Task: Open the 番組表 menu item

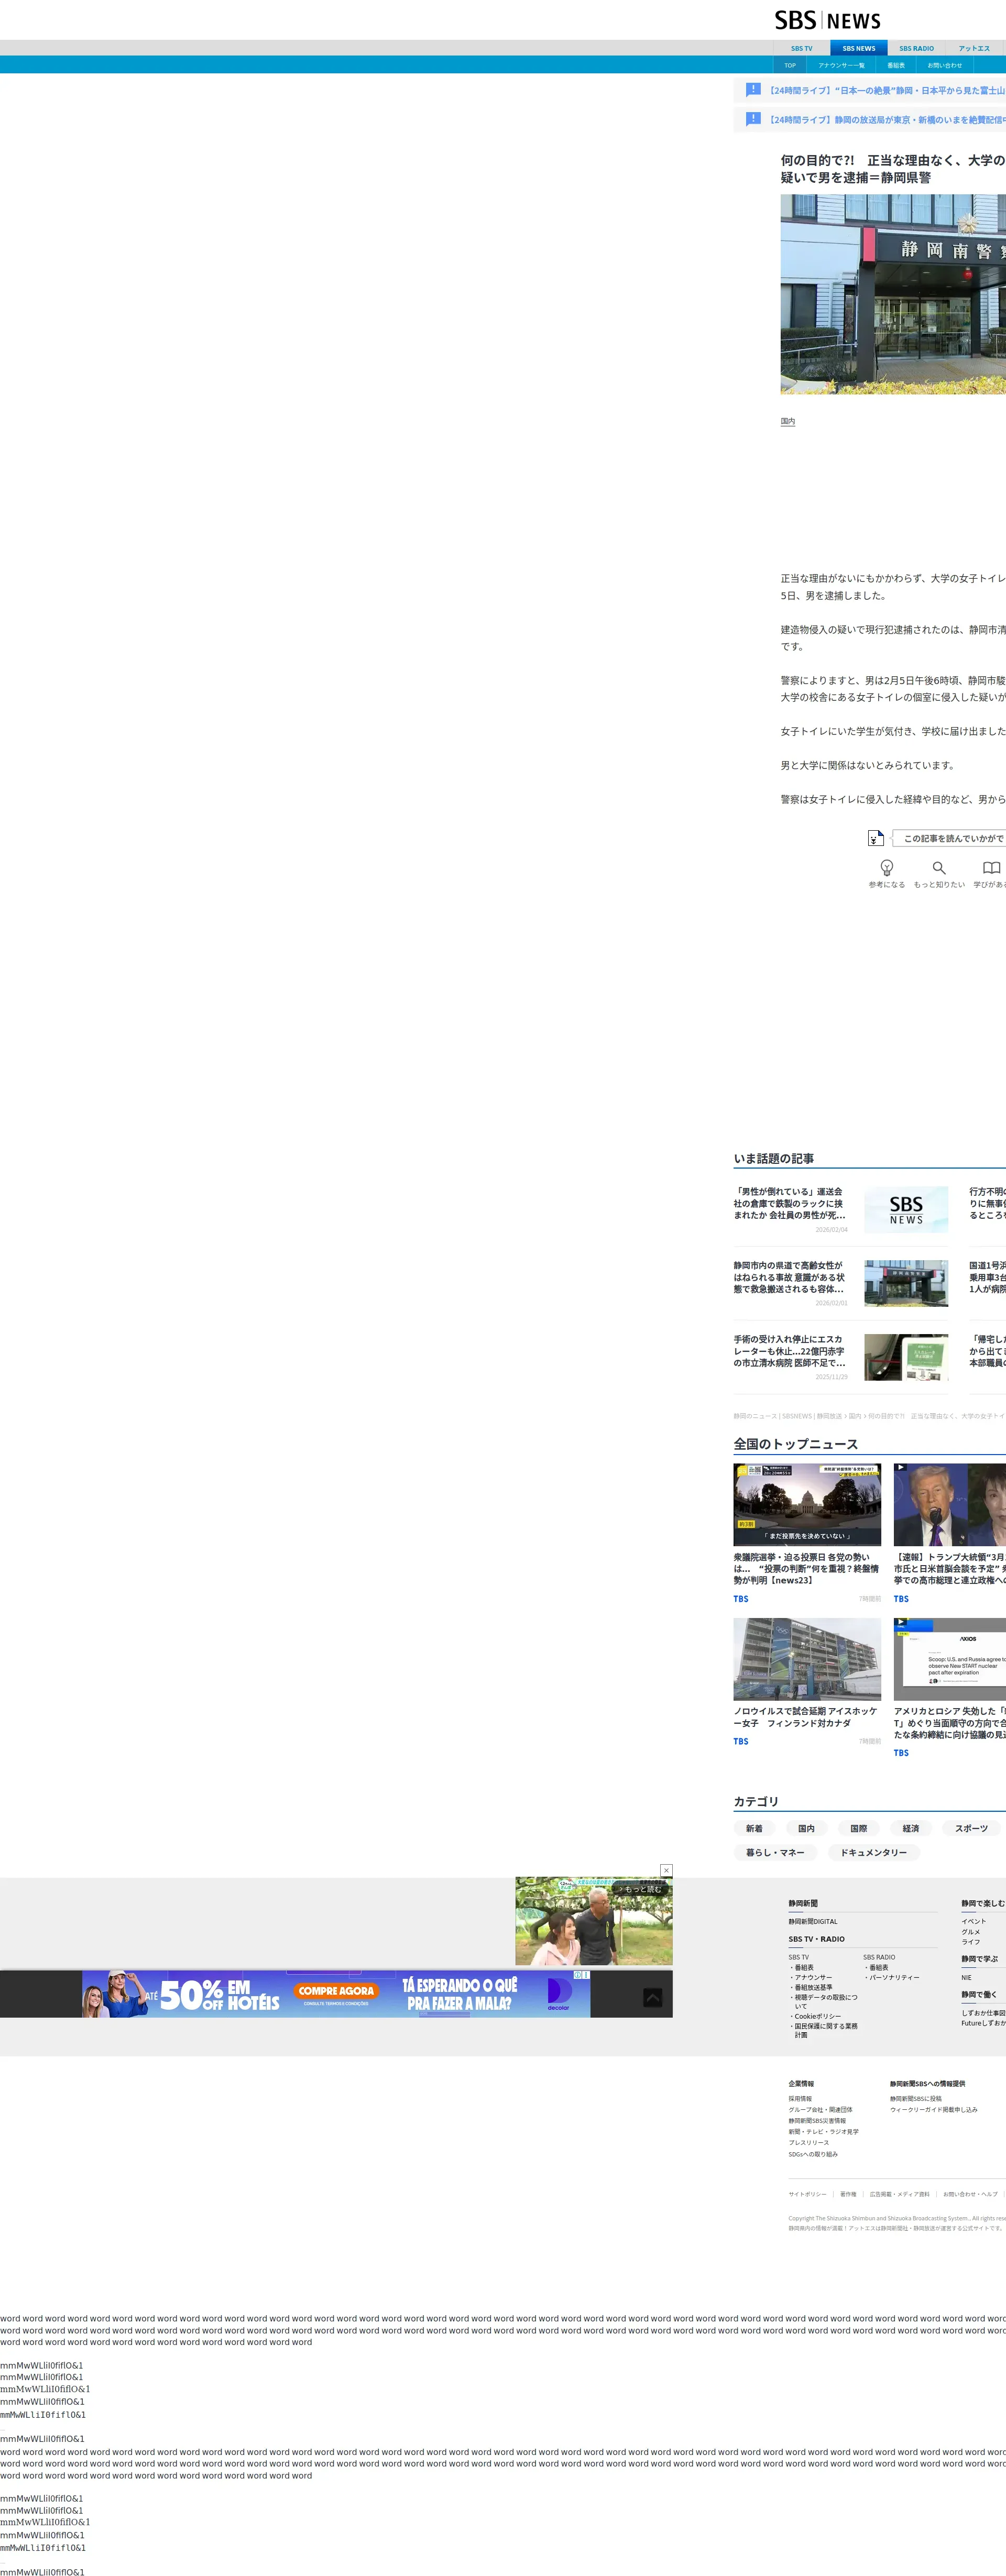Action: click(x=895, y=65)
